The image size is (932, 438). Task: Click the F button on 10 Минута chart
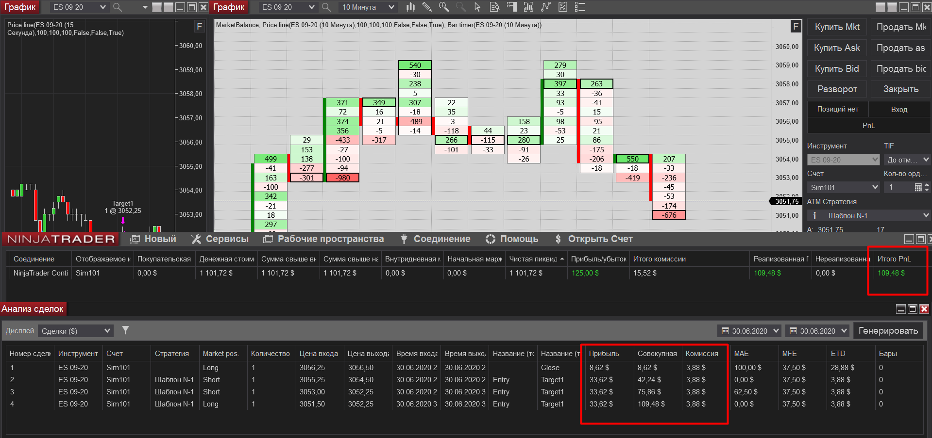click(x=796, y=26)
